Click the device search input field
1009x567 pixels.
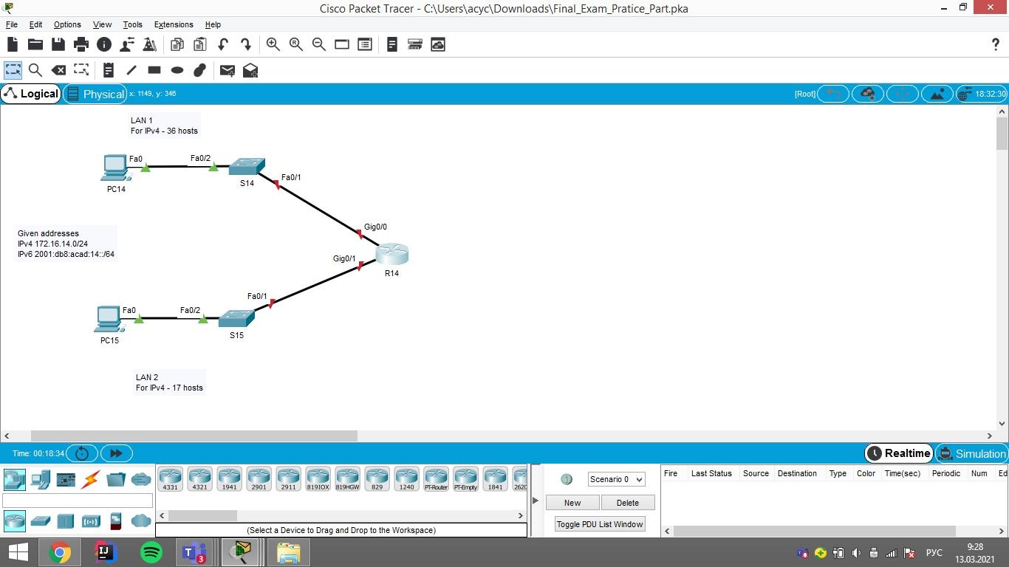[78, 500]
